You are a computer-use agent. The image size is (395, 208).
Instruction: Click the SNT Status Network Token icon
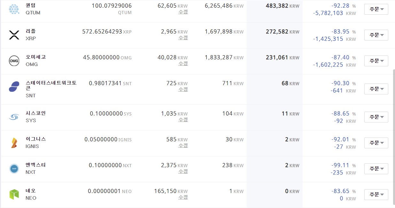click(x=14, y=86)
